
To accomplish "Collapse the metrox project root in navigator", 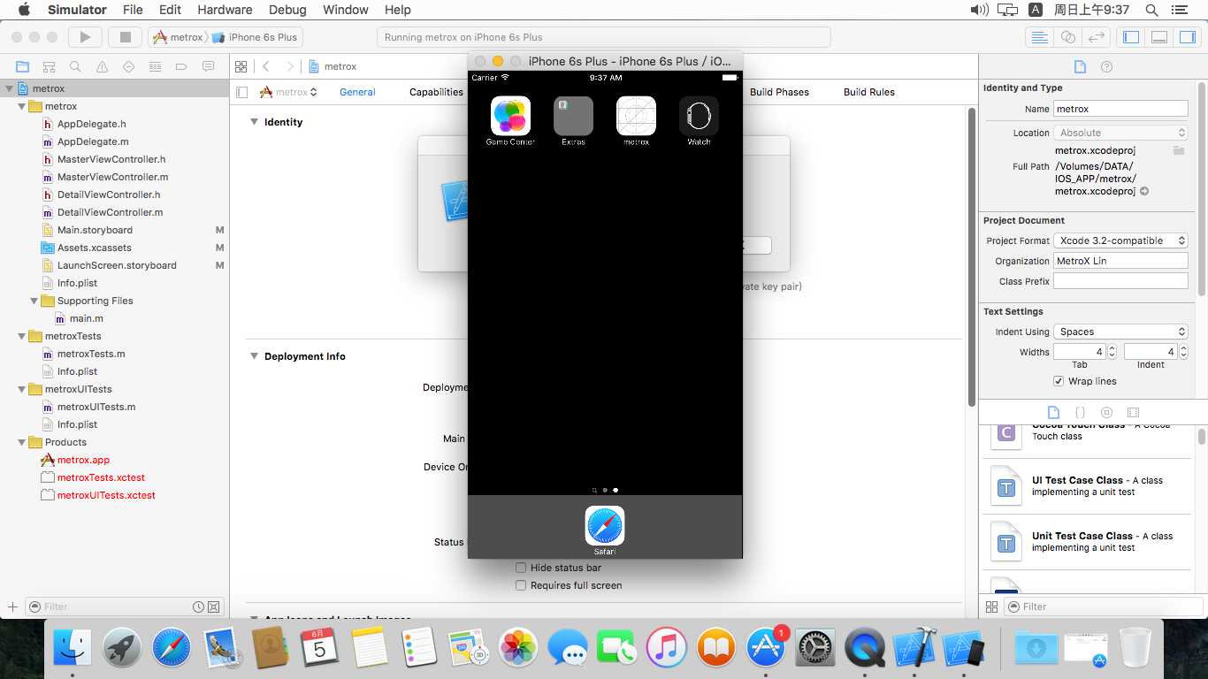I will (10, 88).
